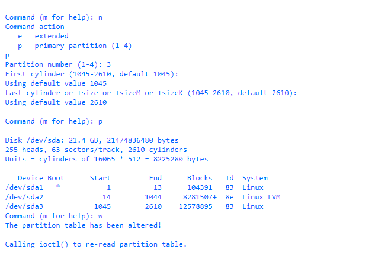Click 'Calling ioctl() to re-read partition table.' line

tap(95, 244)
